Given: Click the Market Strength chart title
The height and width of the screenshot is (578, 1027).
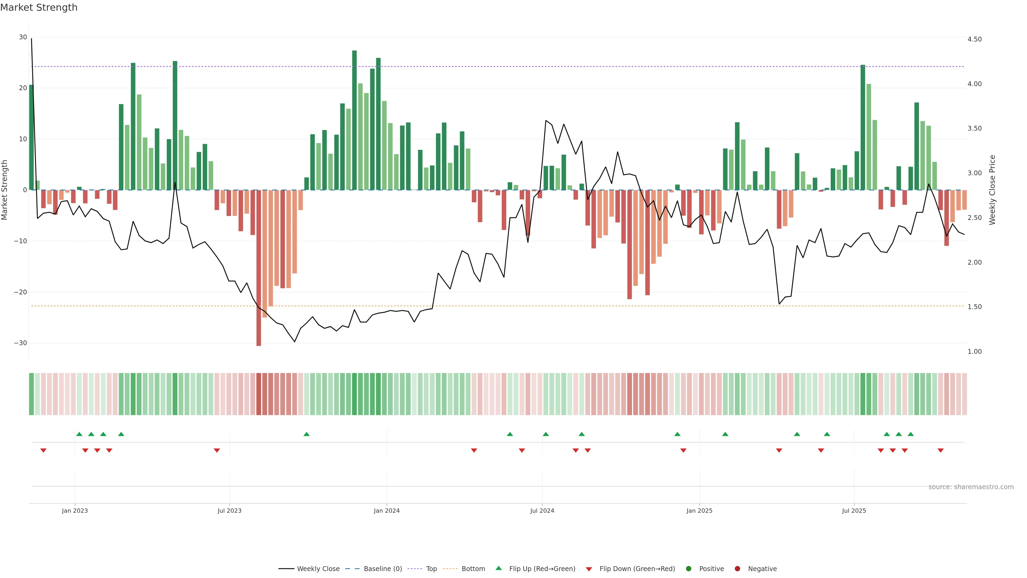Looking at the screenshot, I should (x=39, y=7).
